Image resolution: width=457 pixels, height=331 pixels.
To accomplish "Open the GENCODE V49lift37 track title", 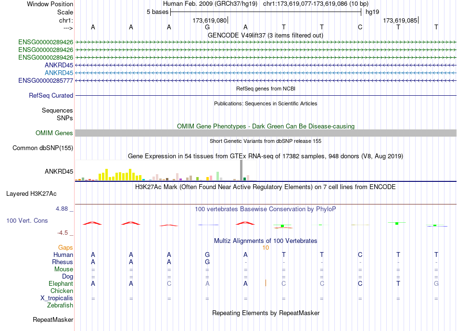I will pyautogui.click(x=266, y=35).
